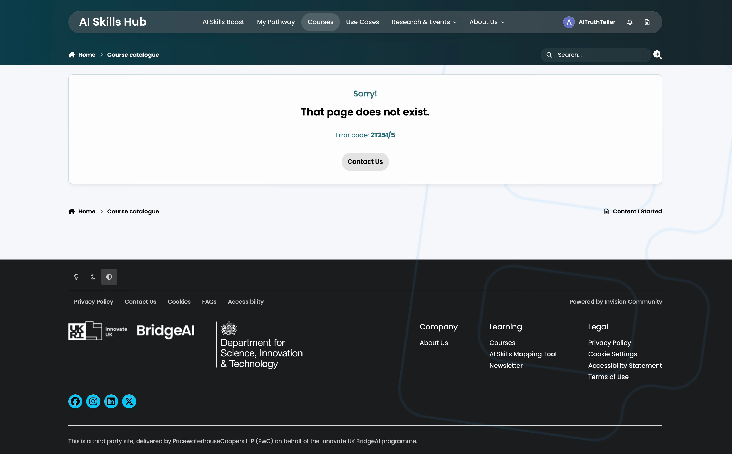
Task: Click the home icon in top breadcrumb
Action: point(72,55)
